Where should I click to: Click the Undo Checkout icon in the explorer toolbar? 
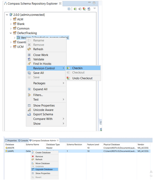point(84,9)
